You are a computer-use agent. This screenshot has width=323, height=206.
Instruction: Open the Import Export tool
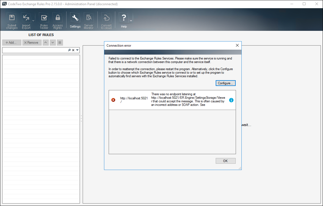click(26, 21)
